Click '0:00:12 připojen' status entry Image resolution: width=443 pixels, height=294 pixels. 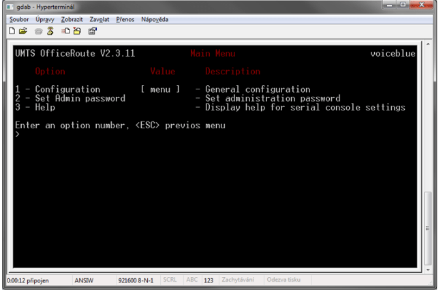28,280
